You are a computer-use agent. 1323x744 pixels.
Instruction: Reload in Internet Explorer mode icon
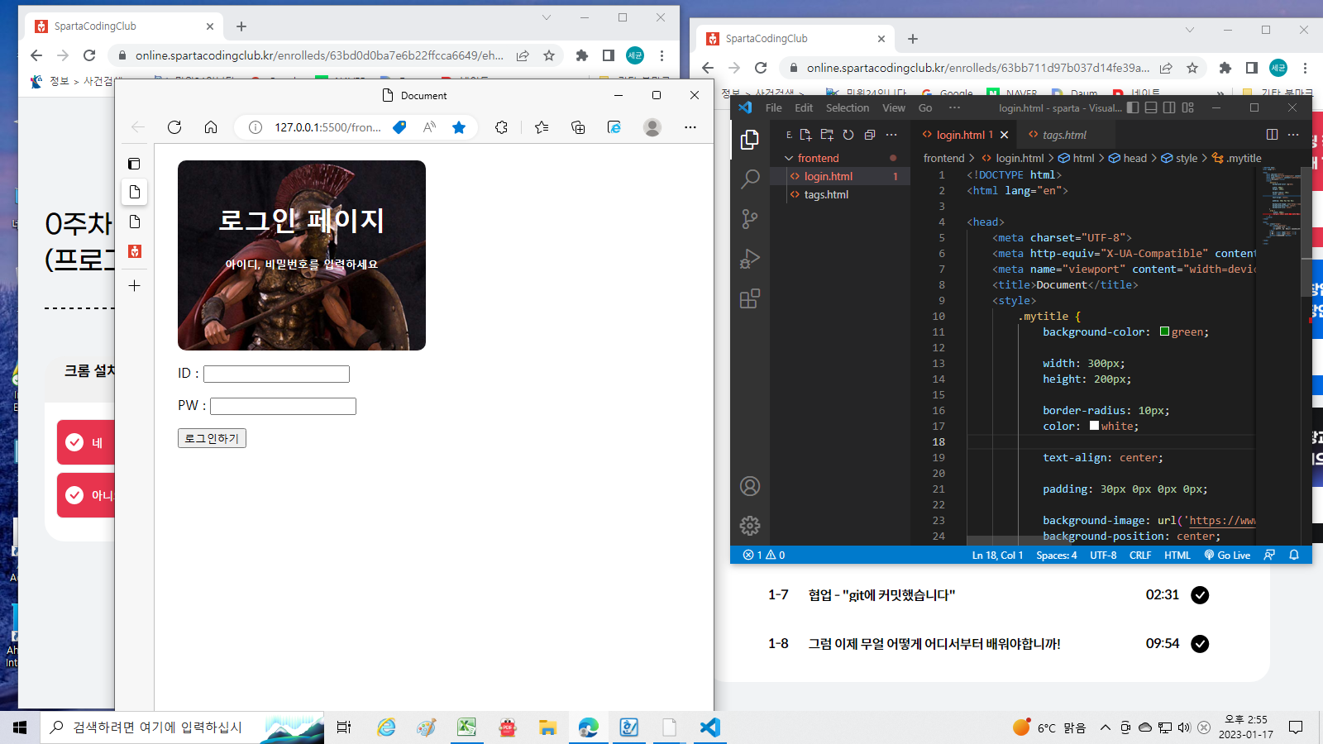tap(614, 127)
